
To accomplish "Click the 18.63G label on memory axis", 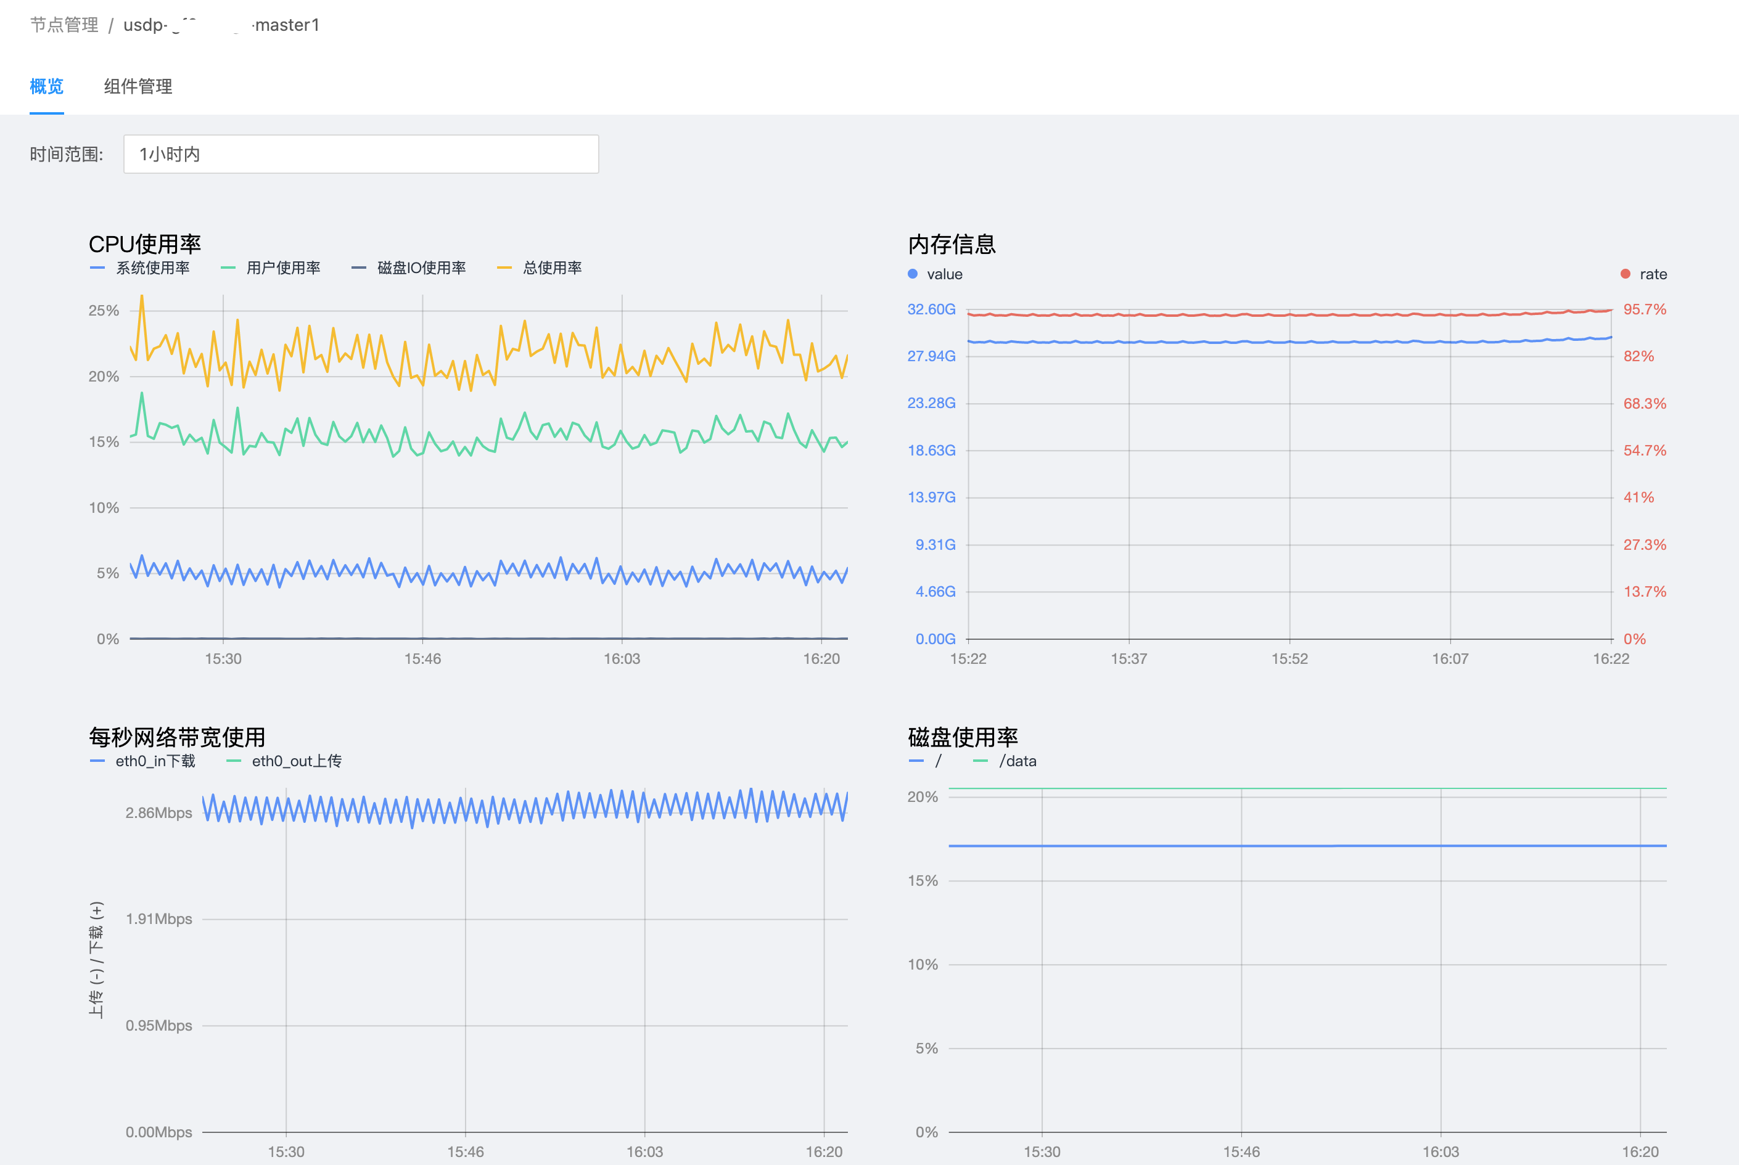I will tap(931, 450).
